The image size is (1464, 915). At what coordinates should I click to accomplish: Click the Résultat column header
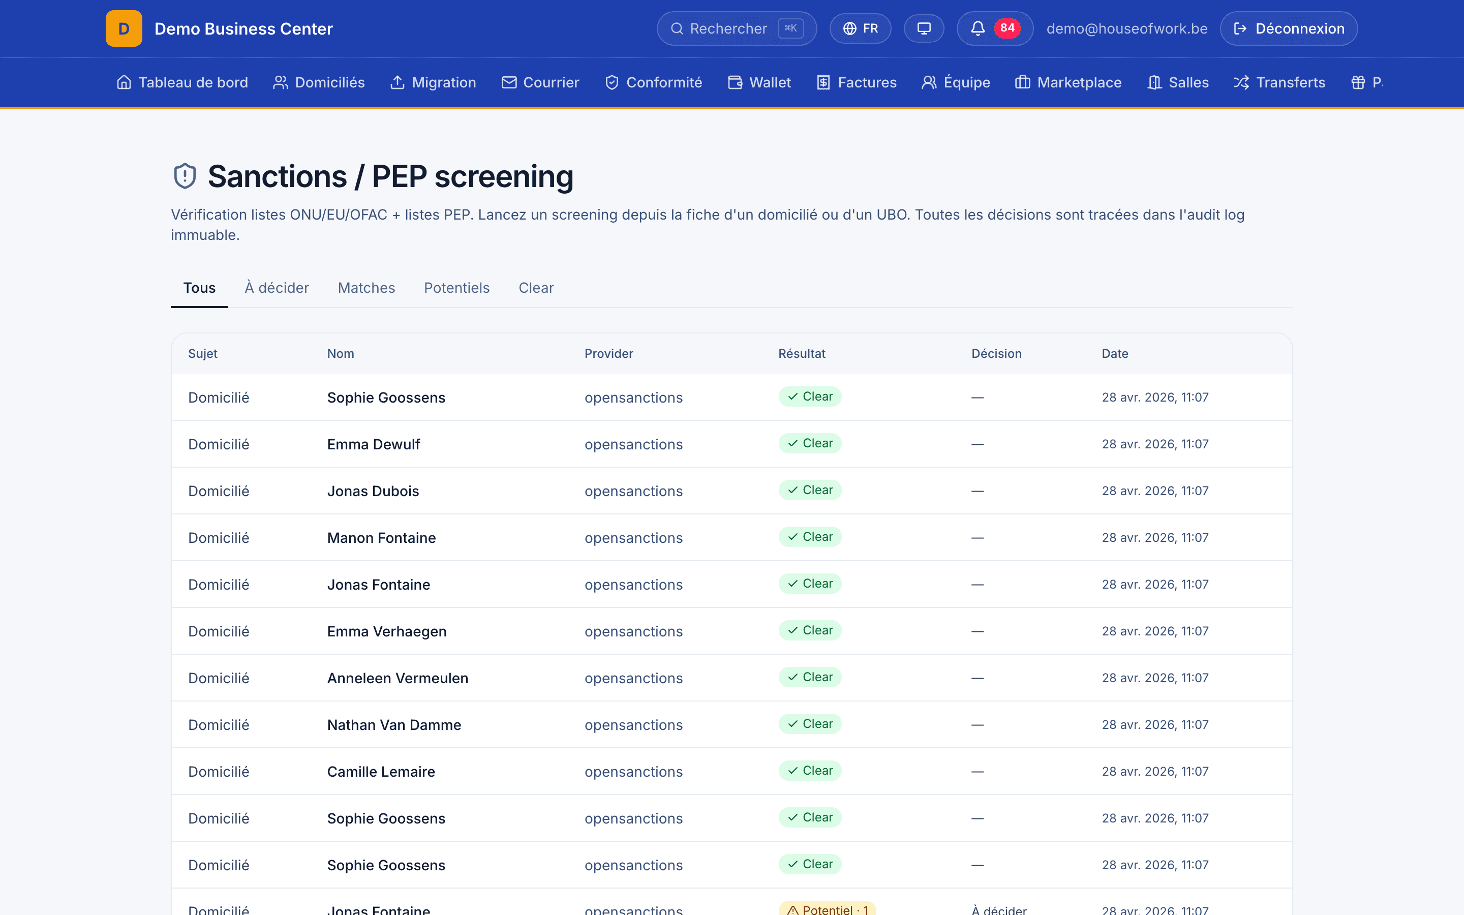point(802,353)
